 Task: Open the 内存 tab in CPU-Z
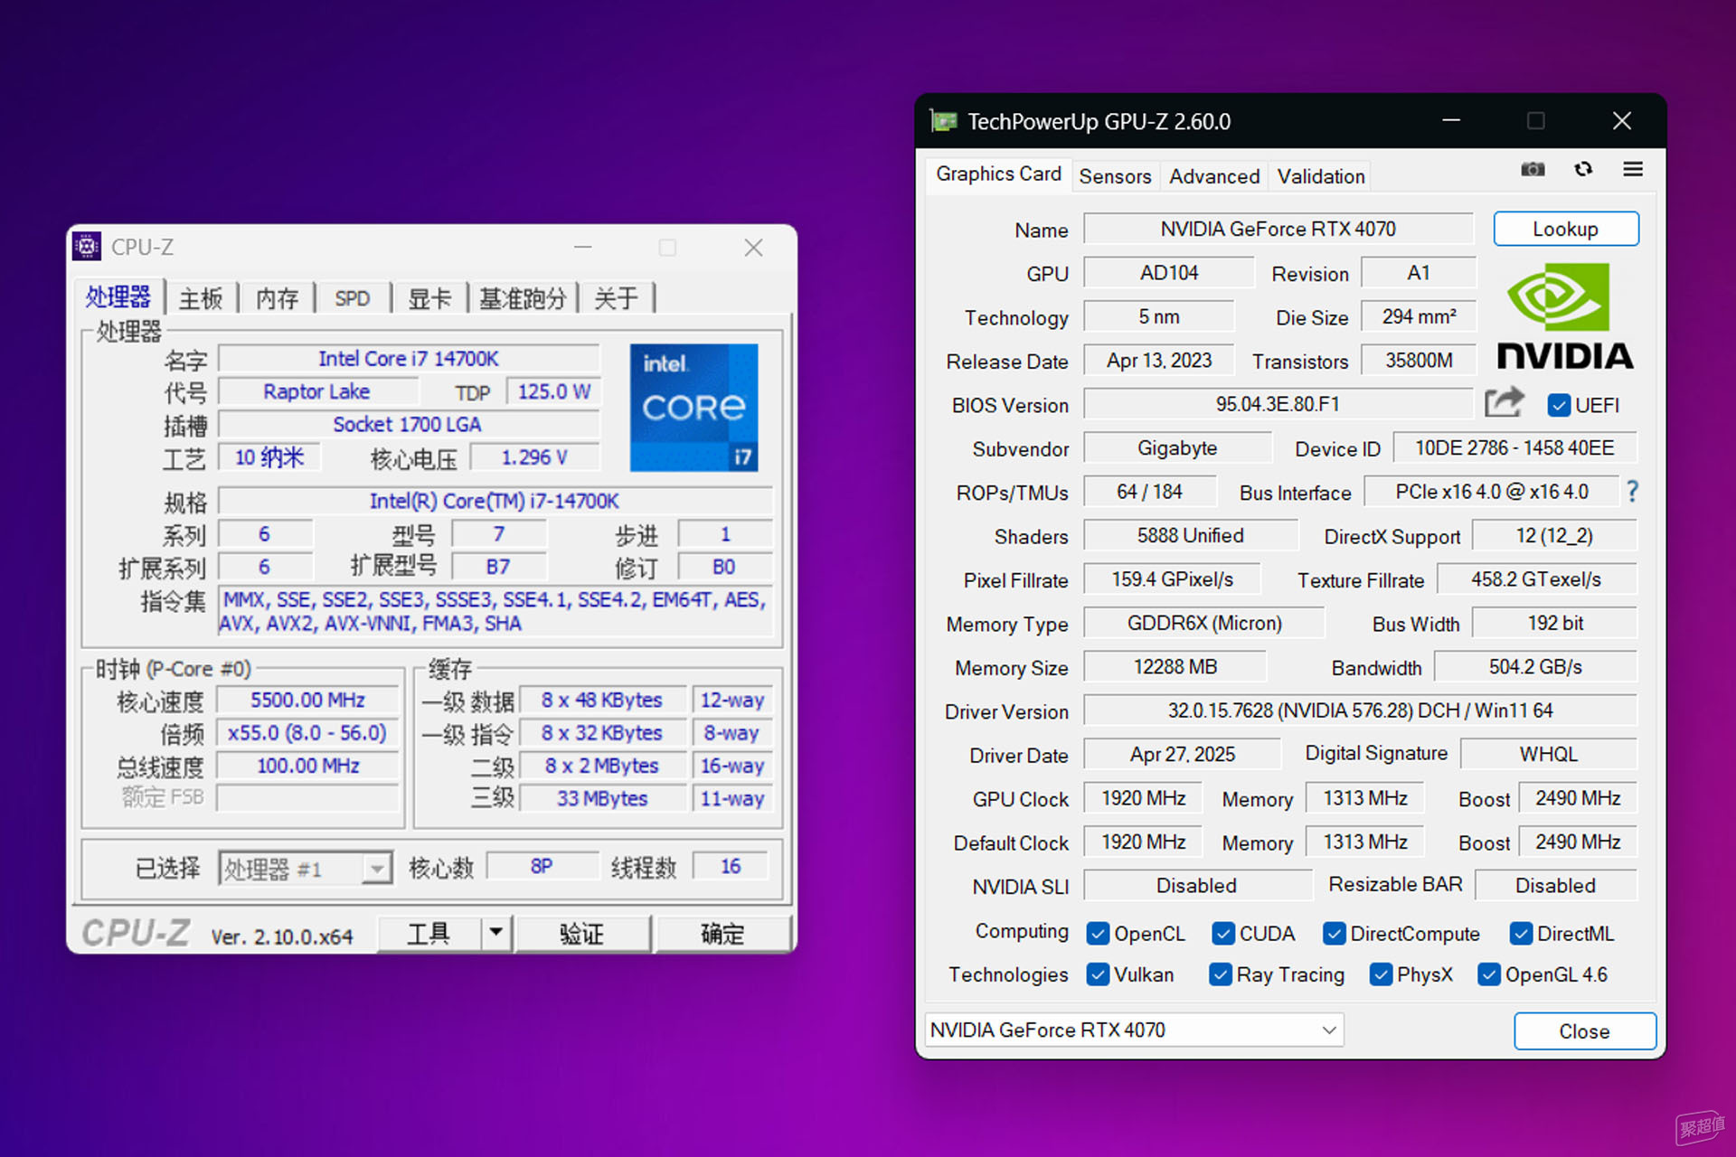tap(277, 298)
